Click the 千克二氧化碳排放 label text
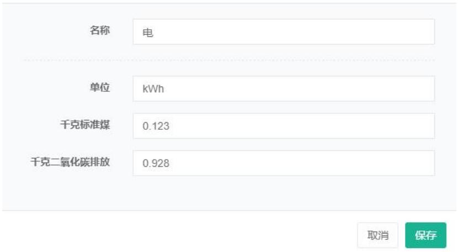Screen dimensions: 458x252 pos(74,162)
